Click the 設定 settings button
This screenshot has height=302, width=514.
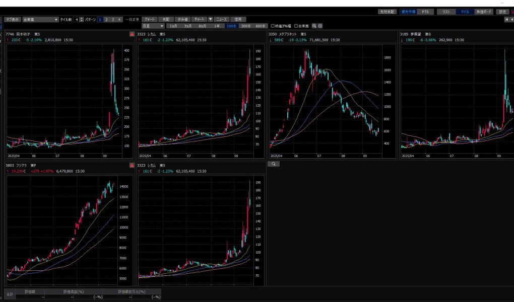pos(502,11)
